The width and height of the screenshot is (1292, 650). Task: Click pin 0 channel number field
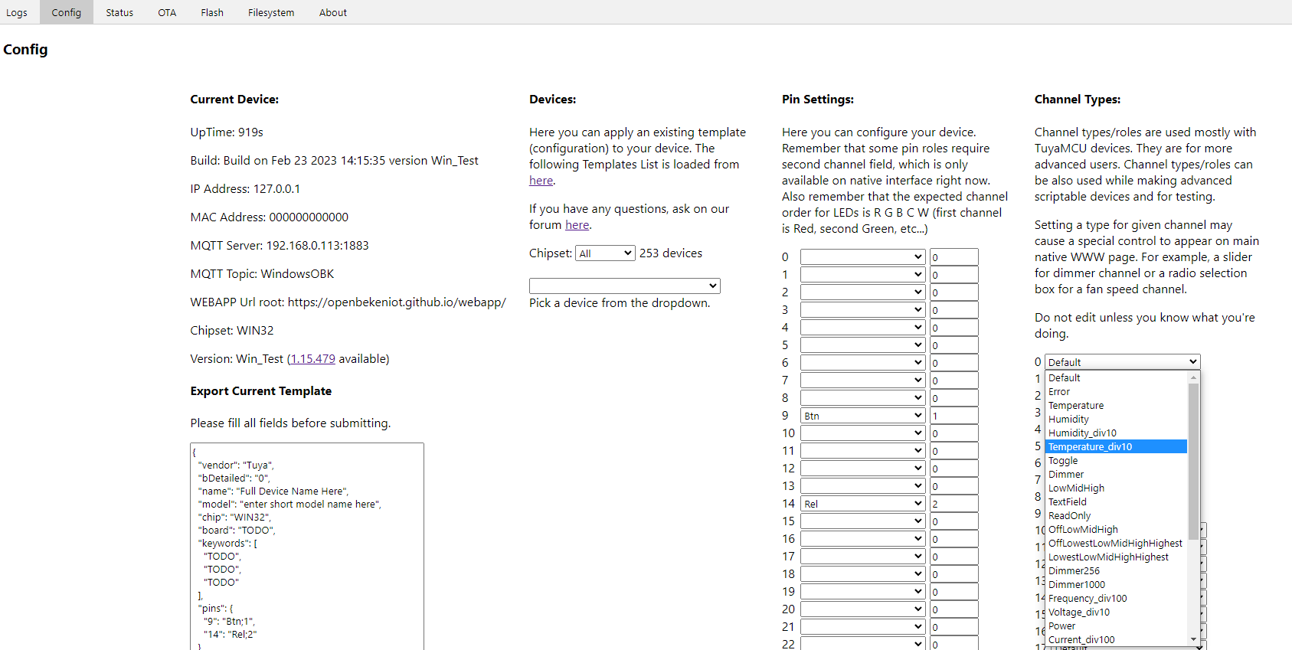point(954,257)
